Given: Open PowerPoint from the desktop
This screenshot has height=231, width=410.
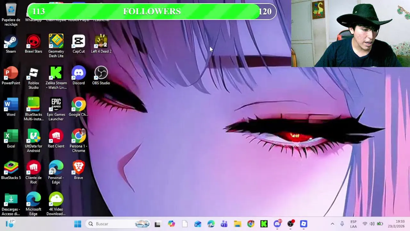Looking at the screenshot, I should (x=11, y=76).
